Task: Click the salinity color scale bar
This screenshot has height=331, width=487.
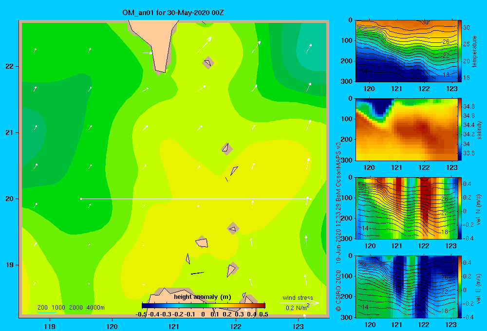Action: coord(460,129)
